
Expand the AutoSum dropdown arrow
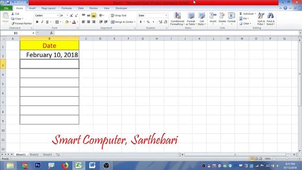(x=255, y=14)
